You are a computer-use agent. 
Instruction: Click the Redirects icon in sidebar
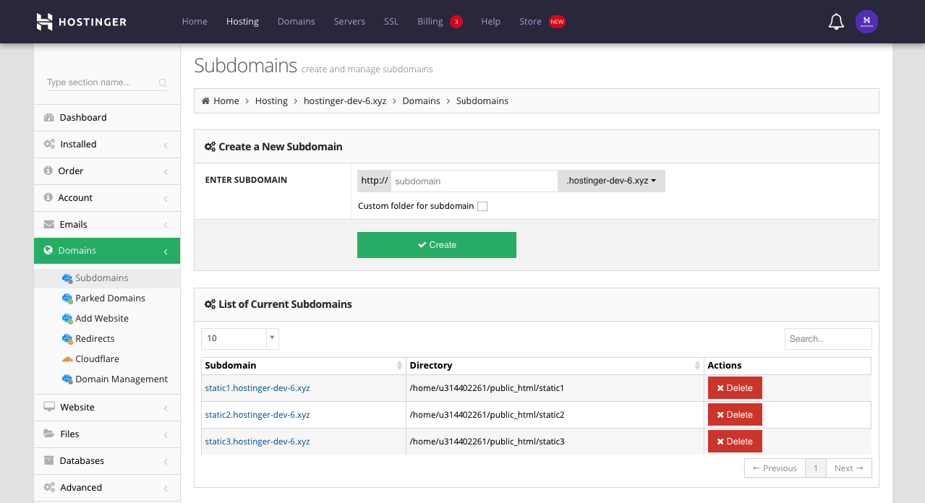click(67, 339)
